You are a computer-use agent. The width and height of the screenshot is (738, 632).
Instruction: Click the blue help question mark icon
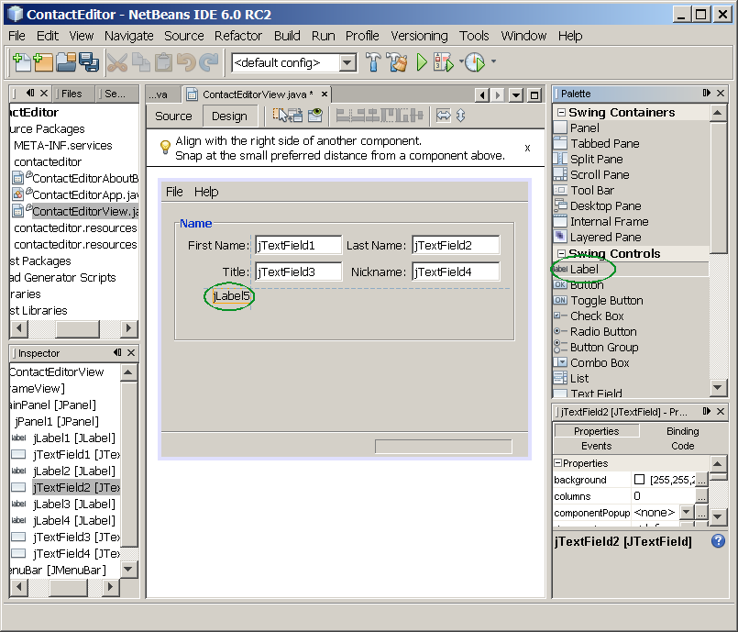718,541
